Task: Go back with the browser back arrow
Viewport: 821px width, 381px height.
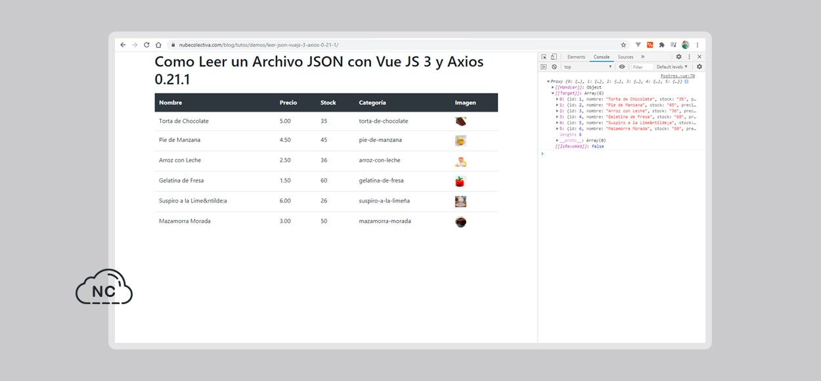Action: tap(123, 45)
